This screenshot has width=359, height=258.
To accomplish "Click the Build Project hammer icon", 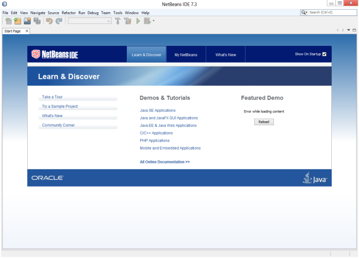I will coord(118,21).
